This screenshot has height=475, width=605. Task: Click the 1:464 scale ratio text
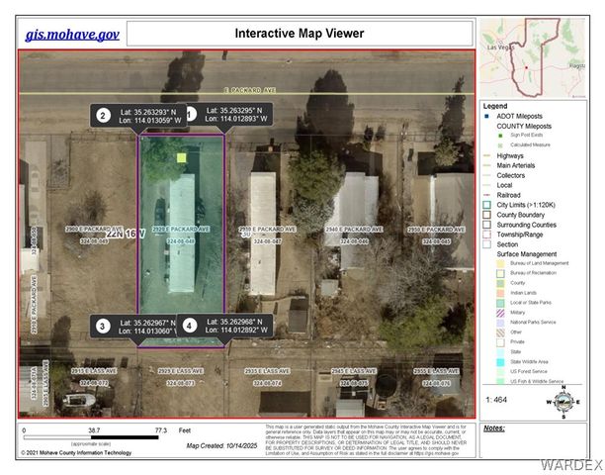click(496, 400)
